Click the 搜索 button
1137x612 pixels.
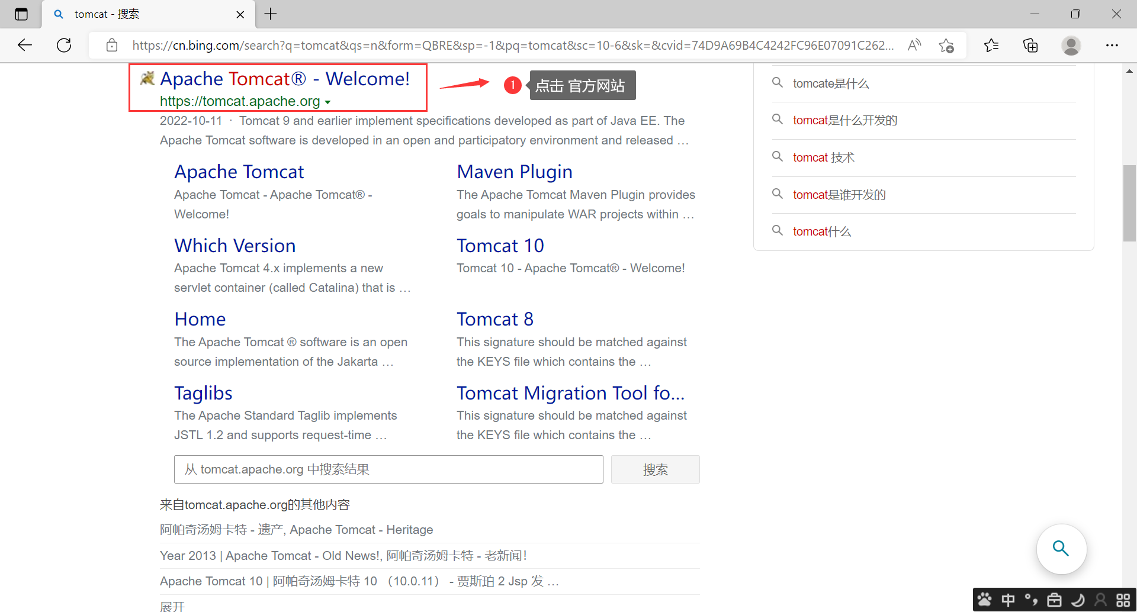pos(656,469)
